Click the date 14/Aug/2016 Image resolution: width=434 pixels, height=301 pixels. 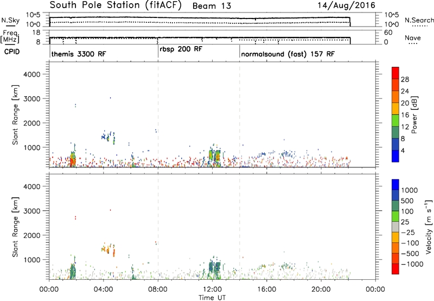pyautogui.click(x=346, y=5)
